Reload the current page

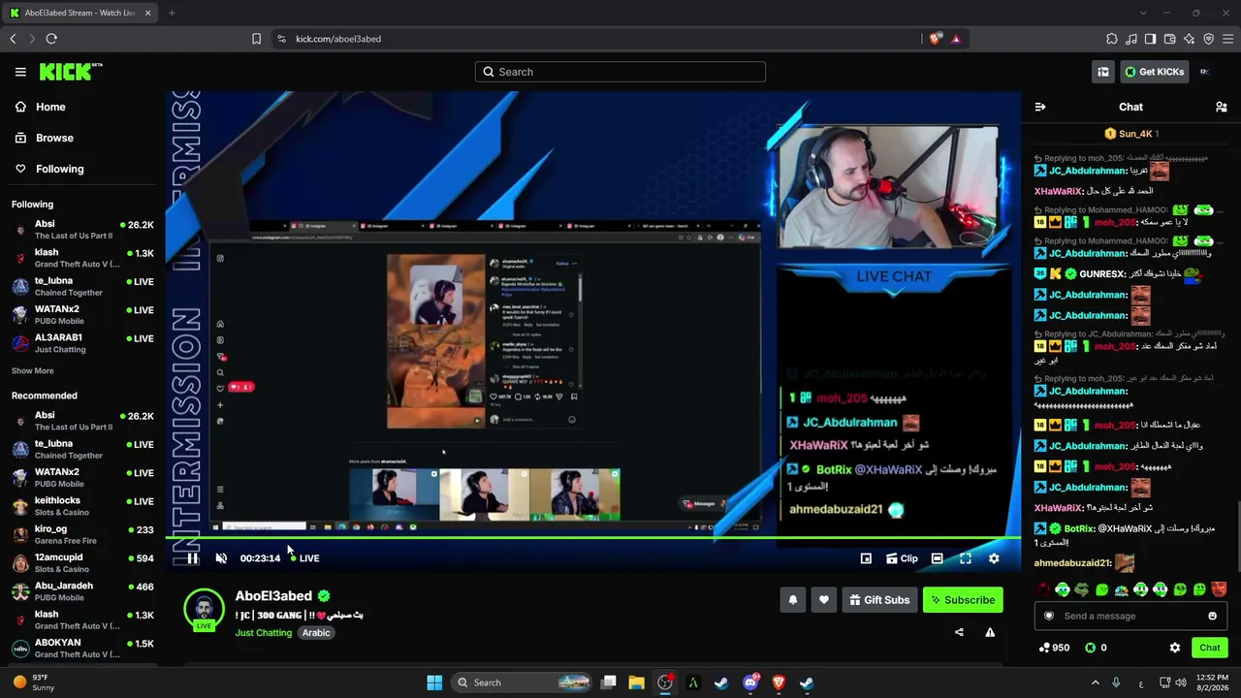pos(51,39)
